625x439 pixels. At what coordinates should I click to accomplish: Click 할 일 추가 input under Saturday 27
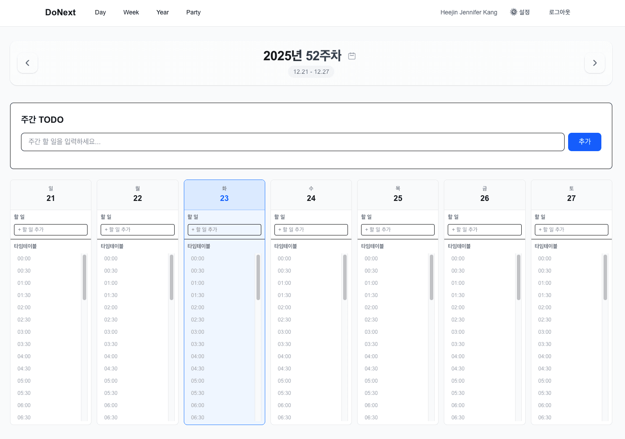pyautogui.click(x=572, y=229)
